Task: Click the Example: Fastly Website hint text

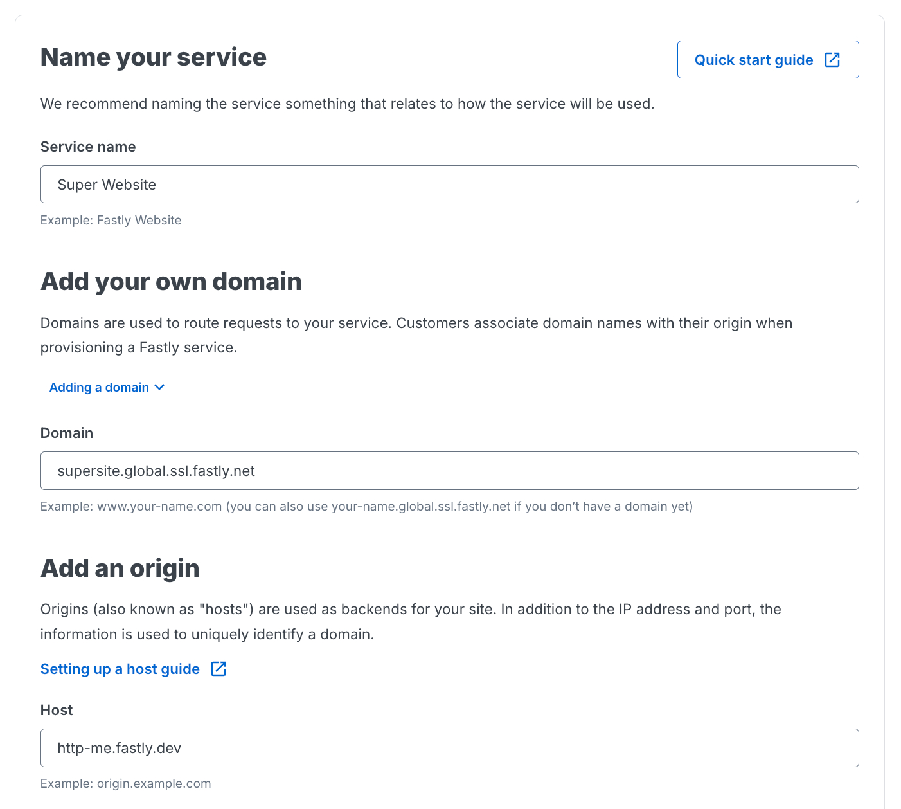Action: (x=111, y=220)
